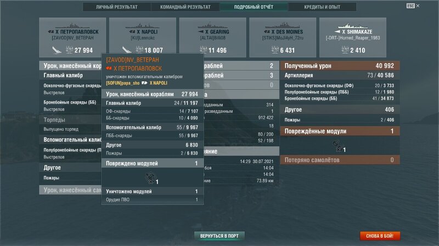Select the X Shimakaze ship card
The width and height of the screenshot is (439, 246).
pyautogui.click(x=353, y=37)
